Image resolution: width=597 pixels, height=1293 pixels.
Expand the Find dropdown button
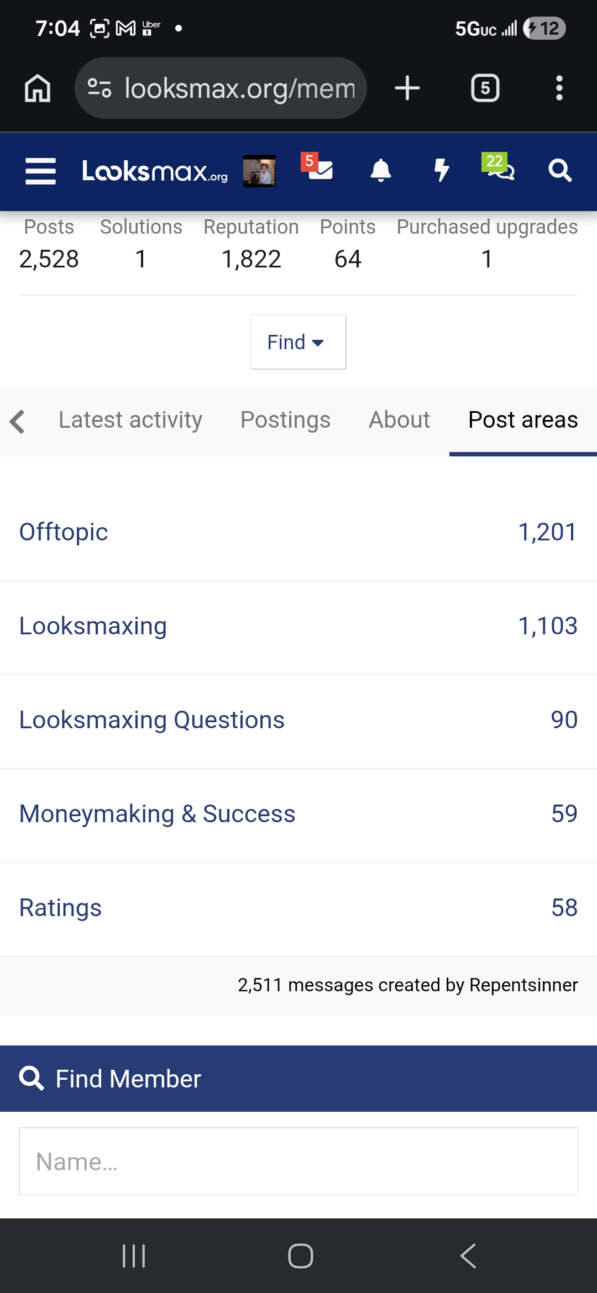(298, 342)
